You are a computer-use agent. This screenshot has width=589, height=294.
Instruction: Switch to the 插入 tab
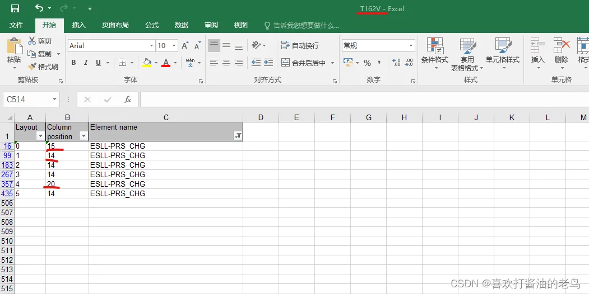click(79, 25)
